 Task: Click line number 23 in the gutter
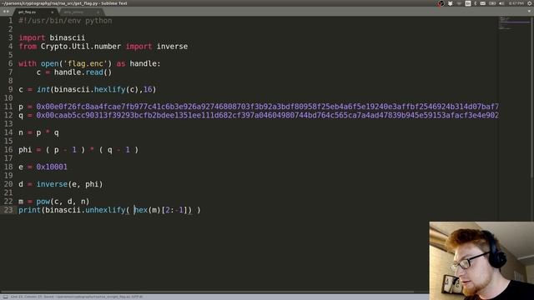coord(8,210)
